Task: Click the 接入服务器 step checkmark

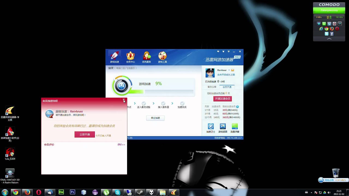Action: point(163,103)
